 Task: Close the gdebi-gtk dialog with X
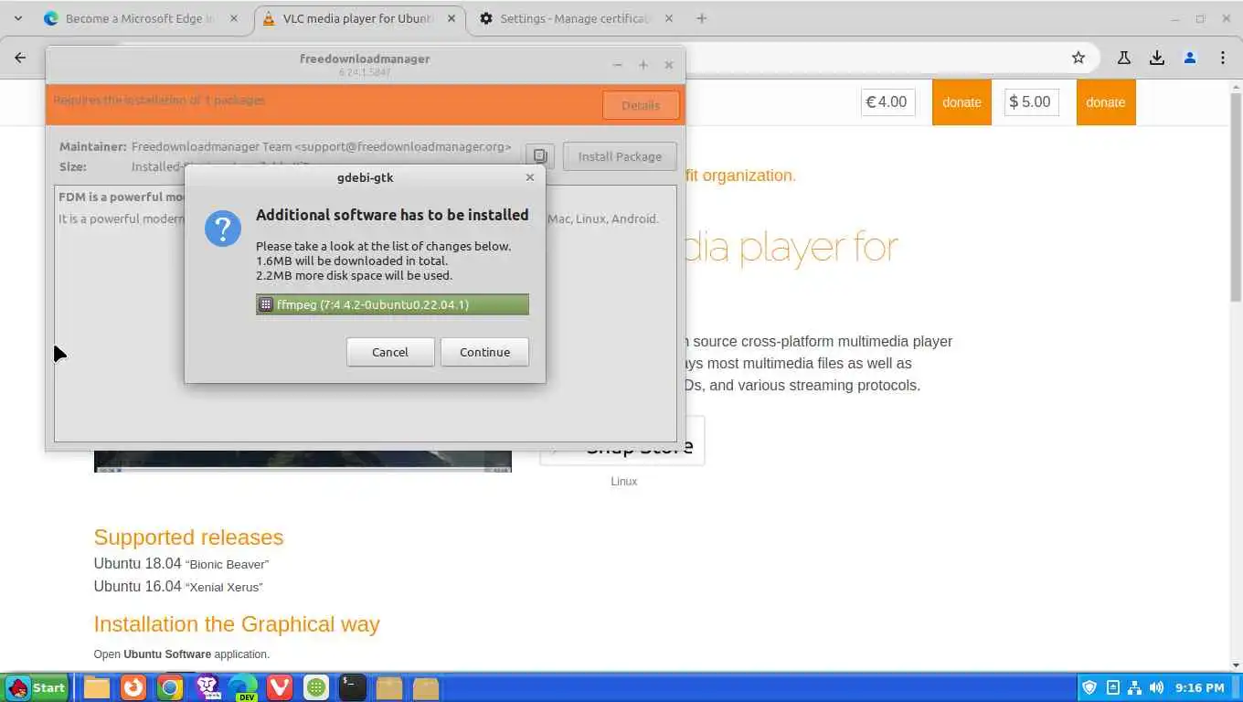pos(530,177)
